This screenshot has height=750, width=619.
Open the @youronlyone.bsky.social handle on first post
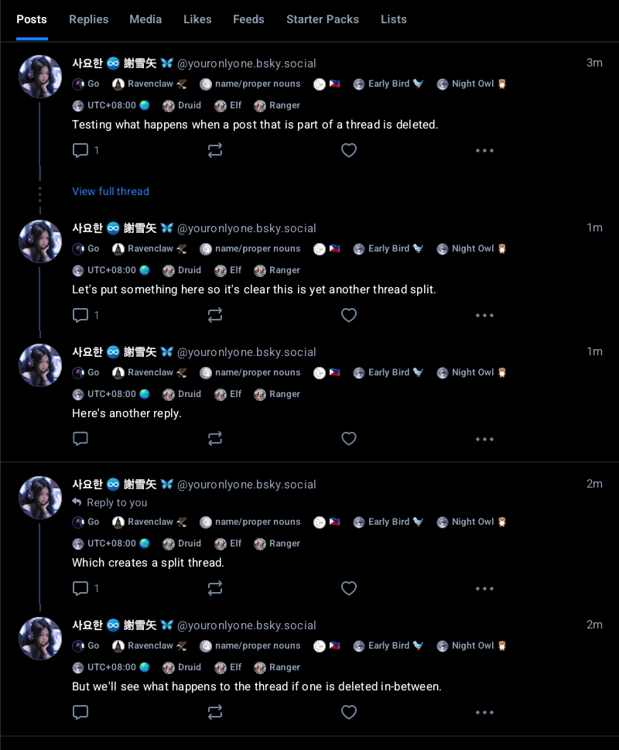coord(247,63)
